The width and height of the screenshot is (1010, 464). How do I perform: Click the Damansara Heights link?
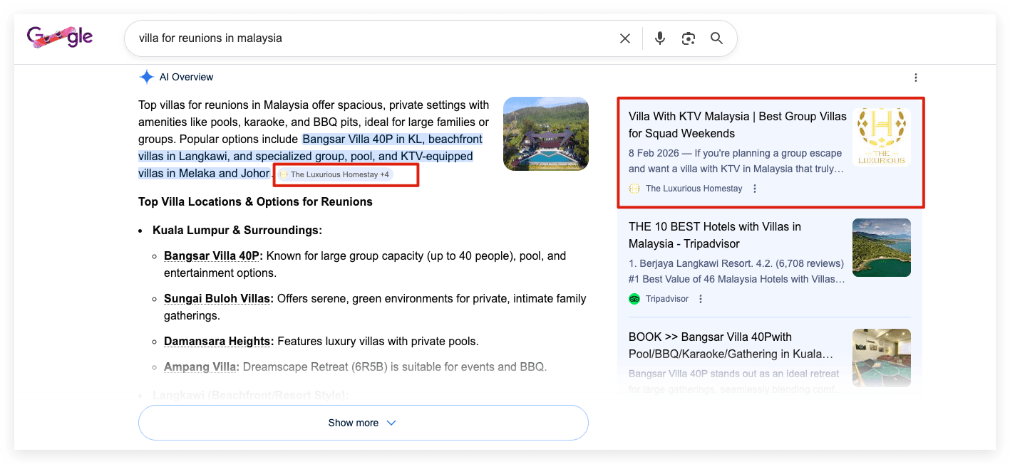(219, 341)
